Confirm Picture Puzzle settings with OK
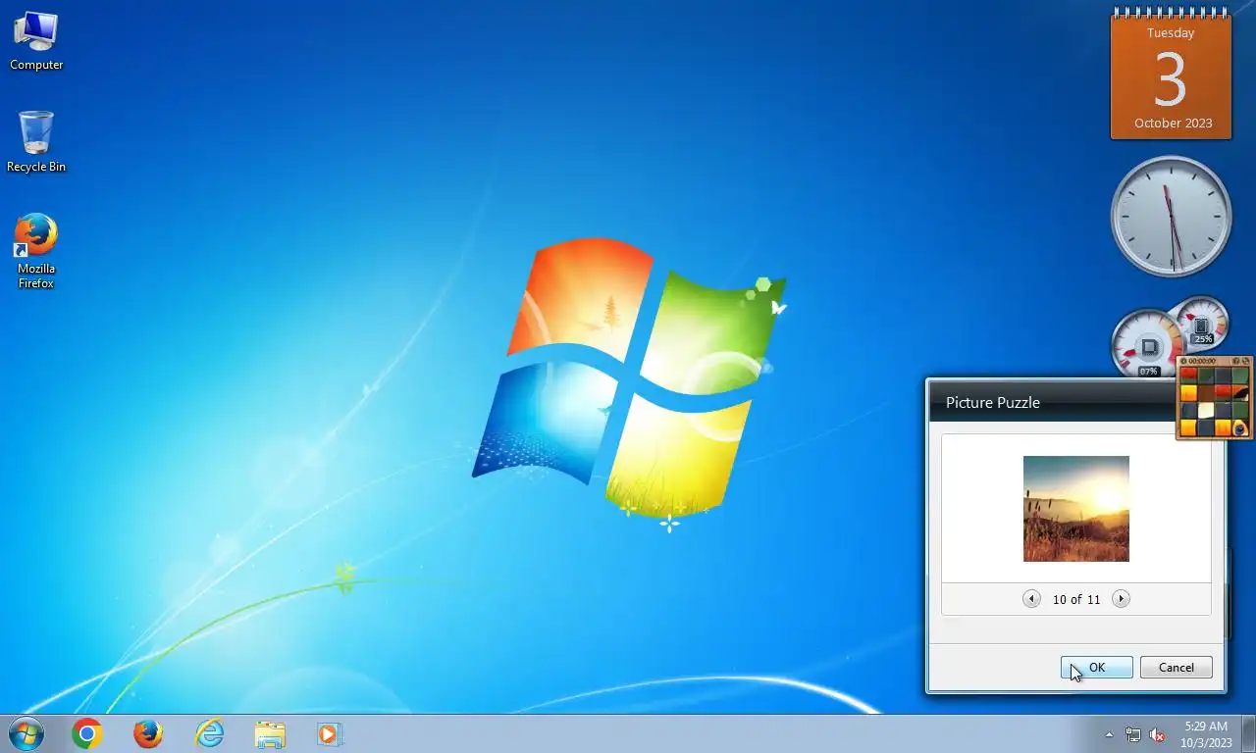This screenshot has height=753, width=1256. [x=1097, y=668]
